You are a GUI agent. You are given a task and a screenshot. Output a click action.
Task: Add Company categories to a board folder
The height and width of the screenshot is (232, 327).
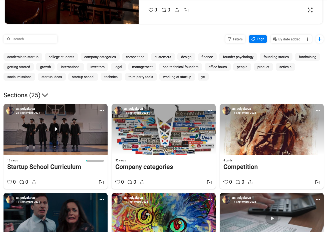[209, 182]
